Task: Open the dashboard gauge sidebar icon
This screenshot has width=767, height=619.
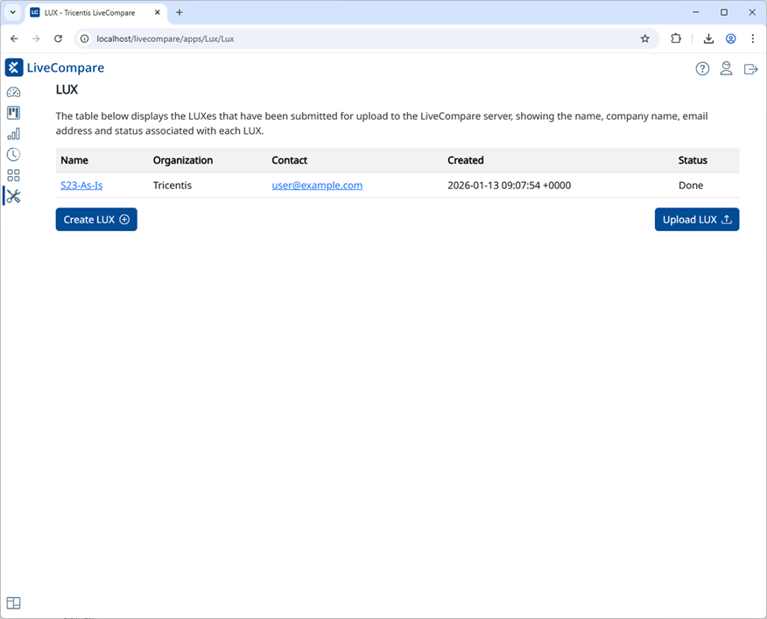Action: click(14, 92)
